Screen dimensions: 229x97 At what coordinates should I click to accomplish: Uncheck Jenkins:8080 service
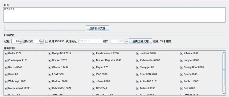(138, 53)
